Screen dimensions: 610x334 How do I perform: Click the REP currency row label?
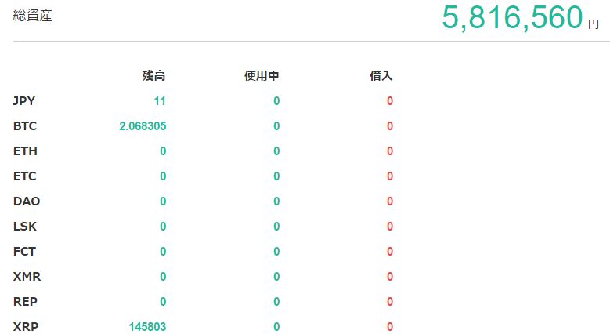25,302
